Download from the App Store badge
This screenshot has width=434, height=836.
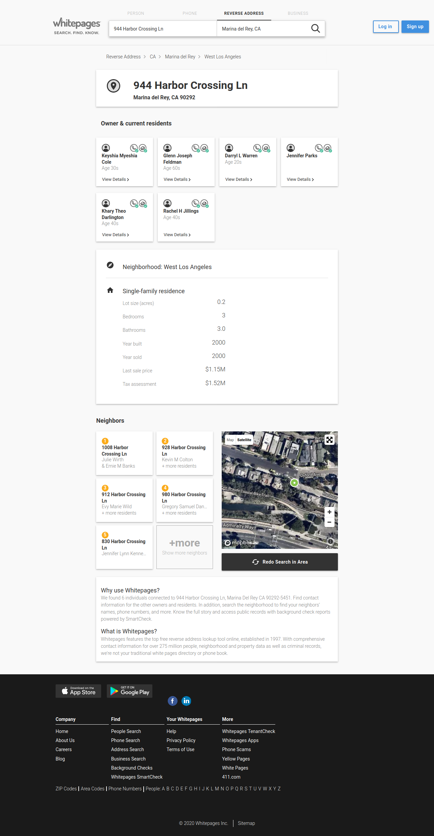pyautogui.click(x=78, y=691)
